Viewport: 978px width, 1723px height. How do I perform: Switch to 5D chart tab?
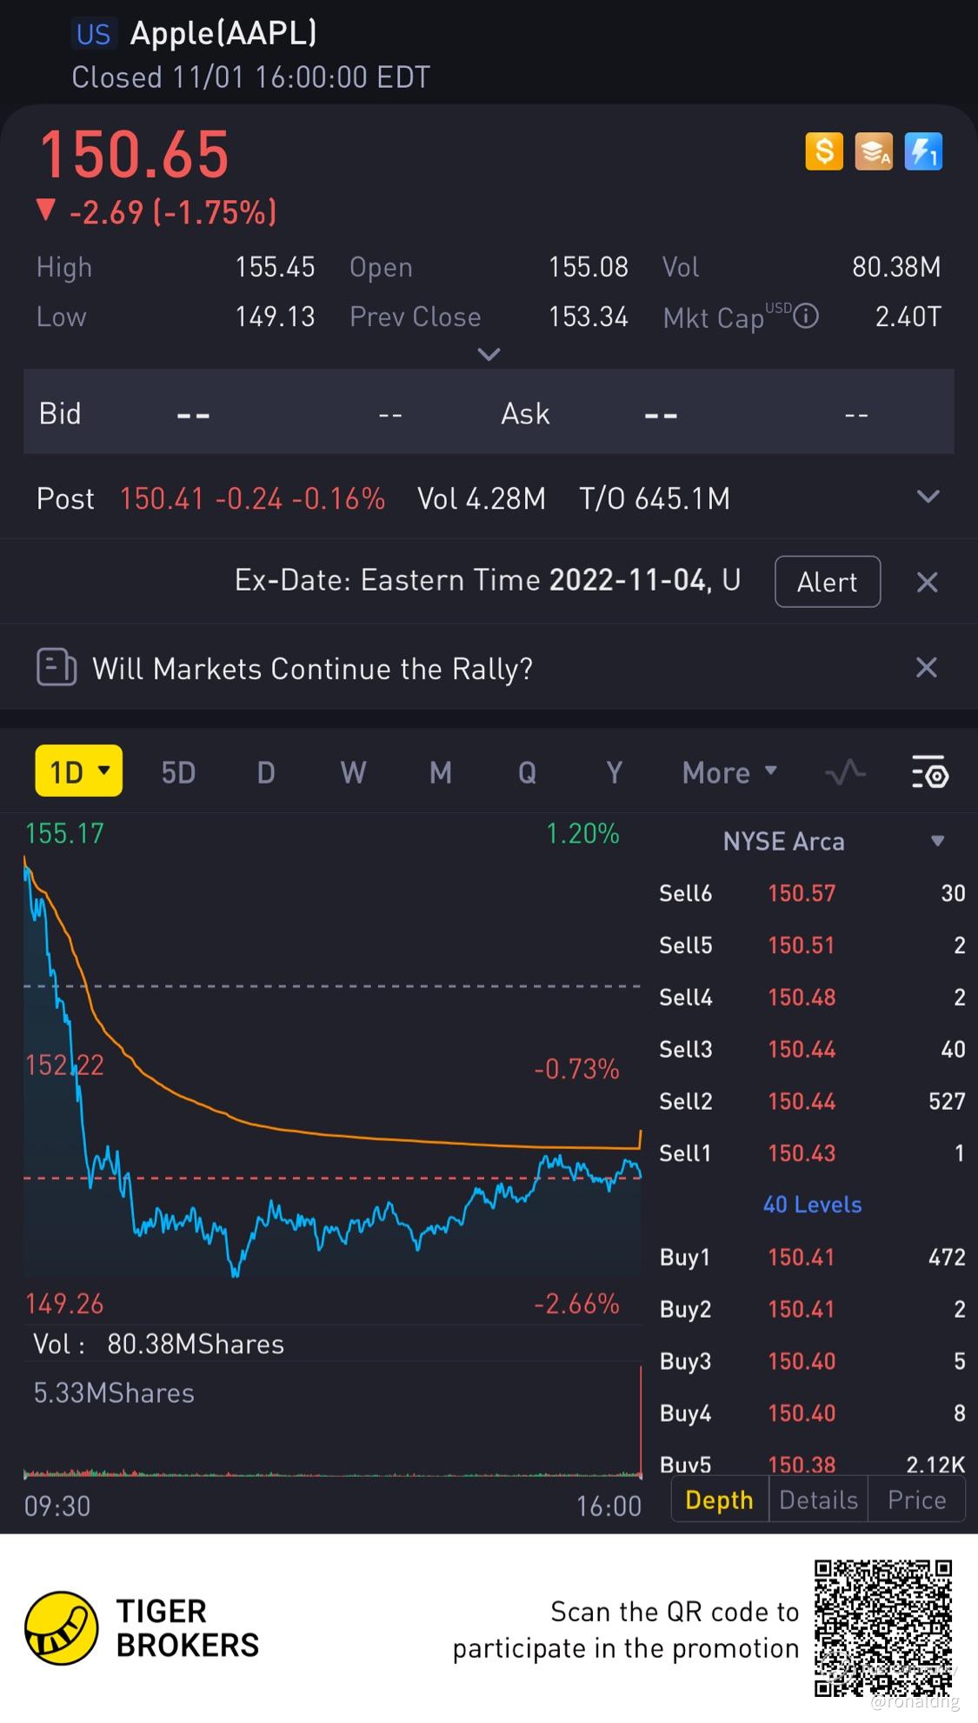click(178, 772)
